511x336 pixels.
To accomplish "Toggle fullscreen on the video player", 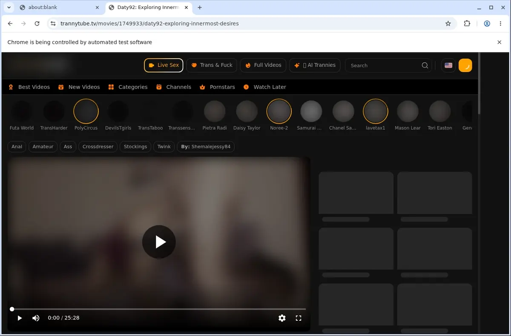I will (x=299, y=318).
